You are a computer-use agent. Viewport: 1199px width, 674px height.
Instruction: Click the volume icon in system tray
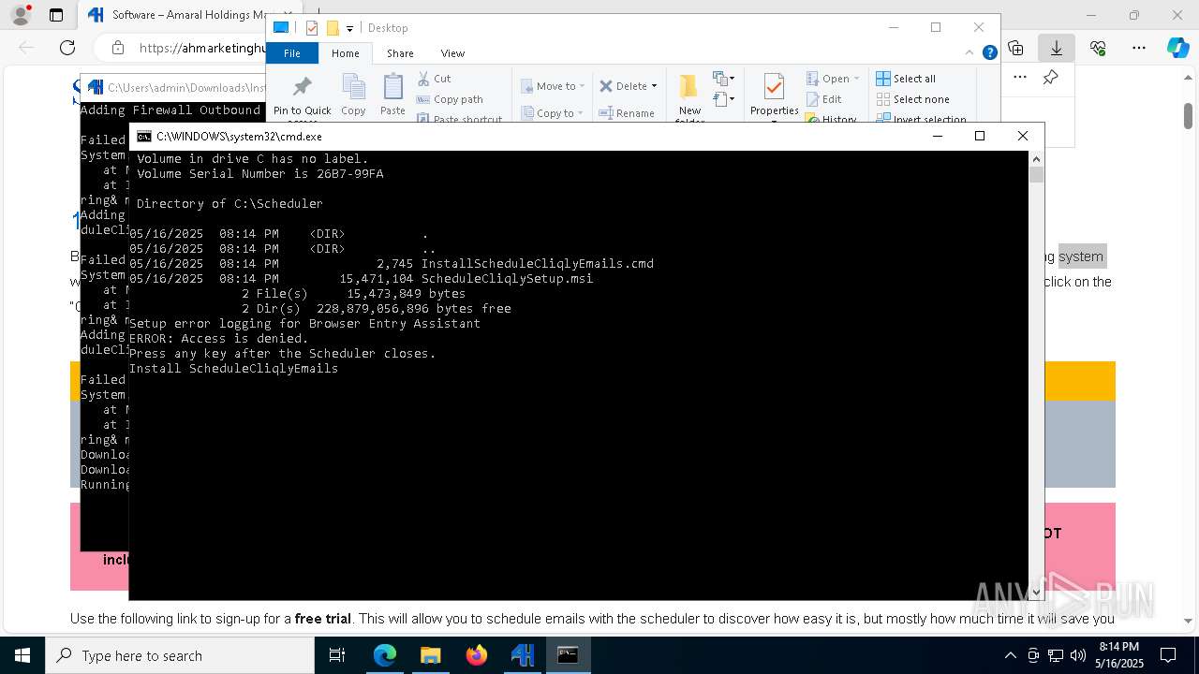(1077, 655)
